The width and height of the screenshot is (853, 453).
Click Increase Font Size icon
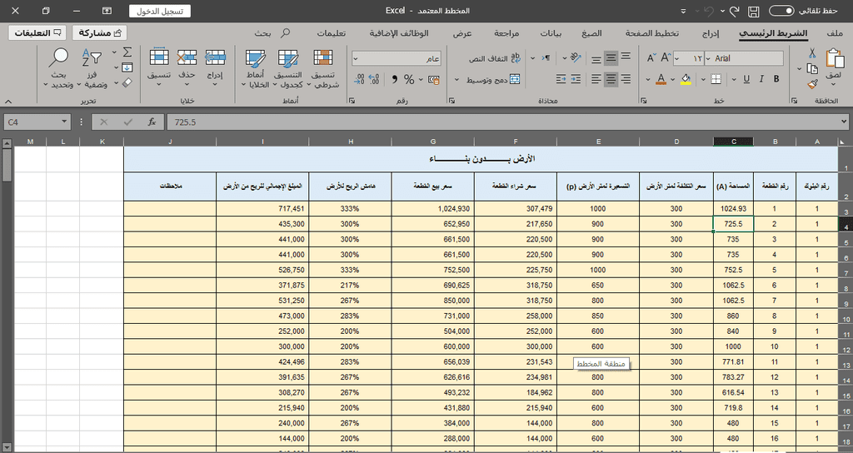coord(665,58)
